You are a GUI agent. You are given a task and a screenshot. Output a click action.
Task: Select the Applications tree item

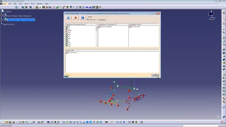pyautogui.click(x=8, y=24)
